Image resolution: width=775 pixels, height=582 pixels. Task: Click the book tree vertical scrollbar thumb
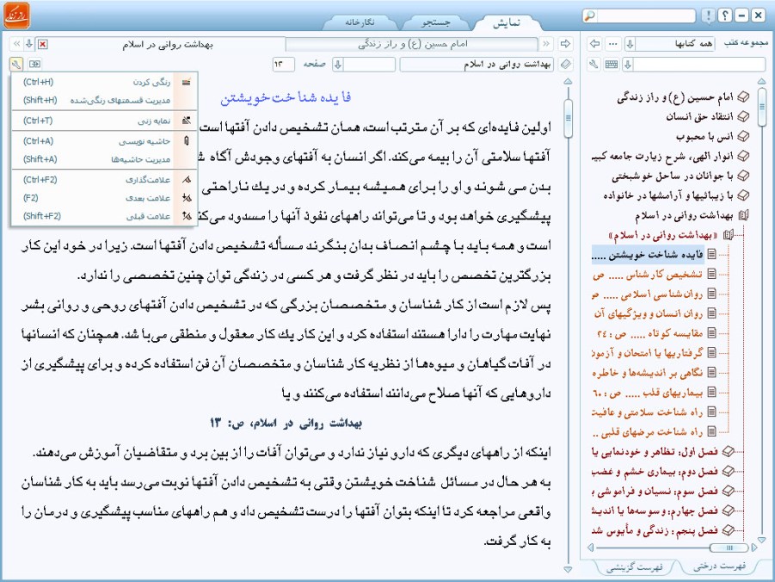click(761, 106)
